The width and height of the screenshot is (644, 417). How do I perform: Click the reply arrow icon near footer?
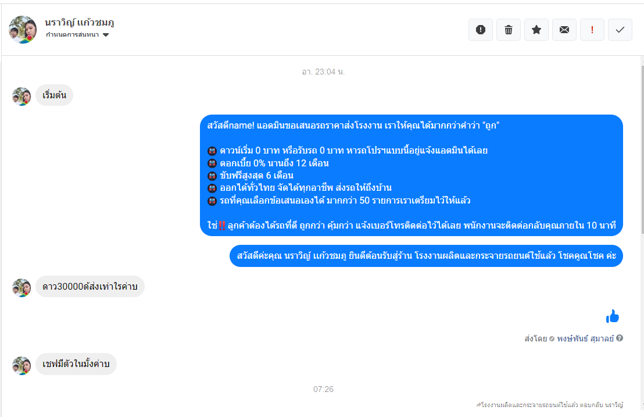point(478,405)
